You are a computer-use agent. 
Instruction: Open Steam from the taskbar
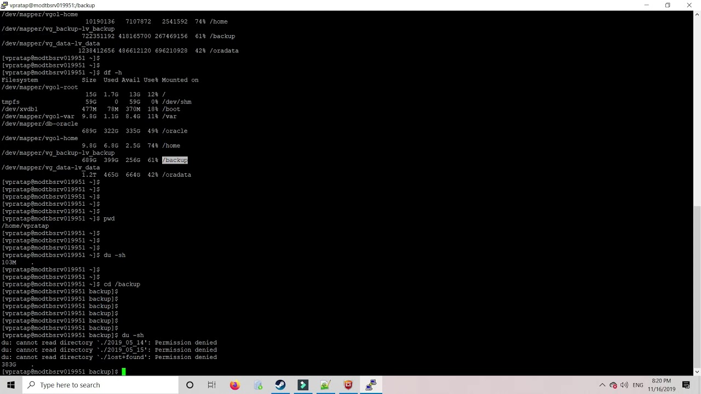tap(280, 385)
